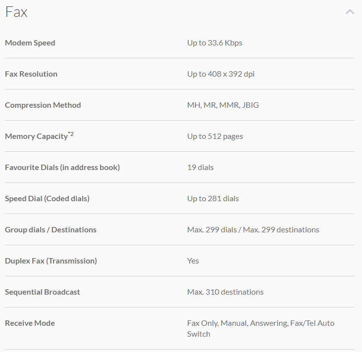362x352 pixels.
Task: Select the Modem Speed label
Action: coord(30,43)
